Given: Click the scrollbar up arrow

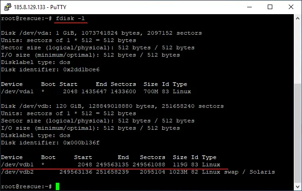Looking at the screenshot, I should 297,18.
